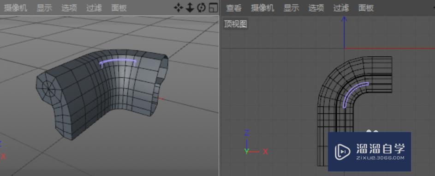
Task: Open the 查看 menu in the top viewport
Action: click(234, 8)
